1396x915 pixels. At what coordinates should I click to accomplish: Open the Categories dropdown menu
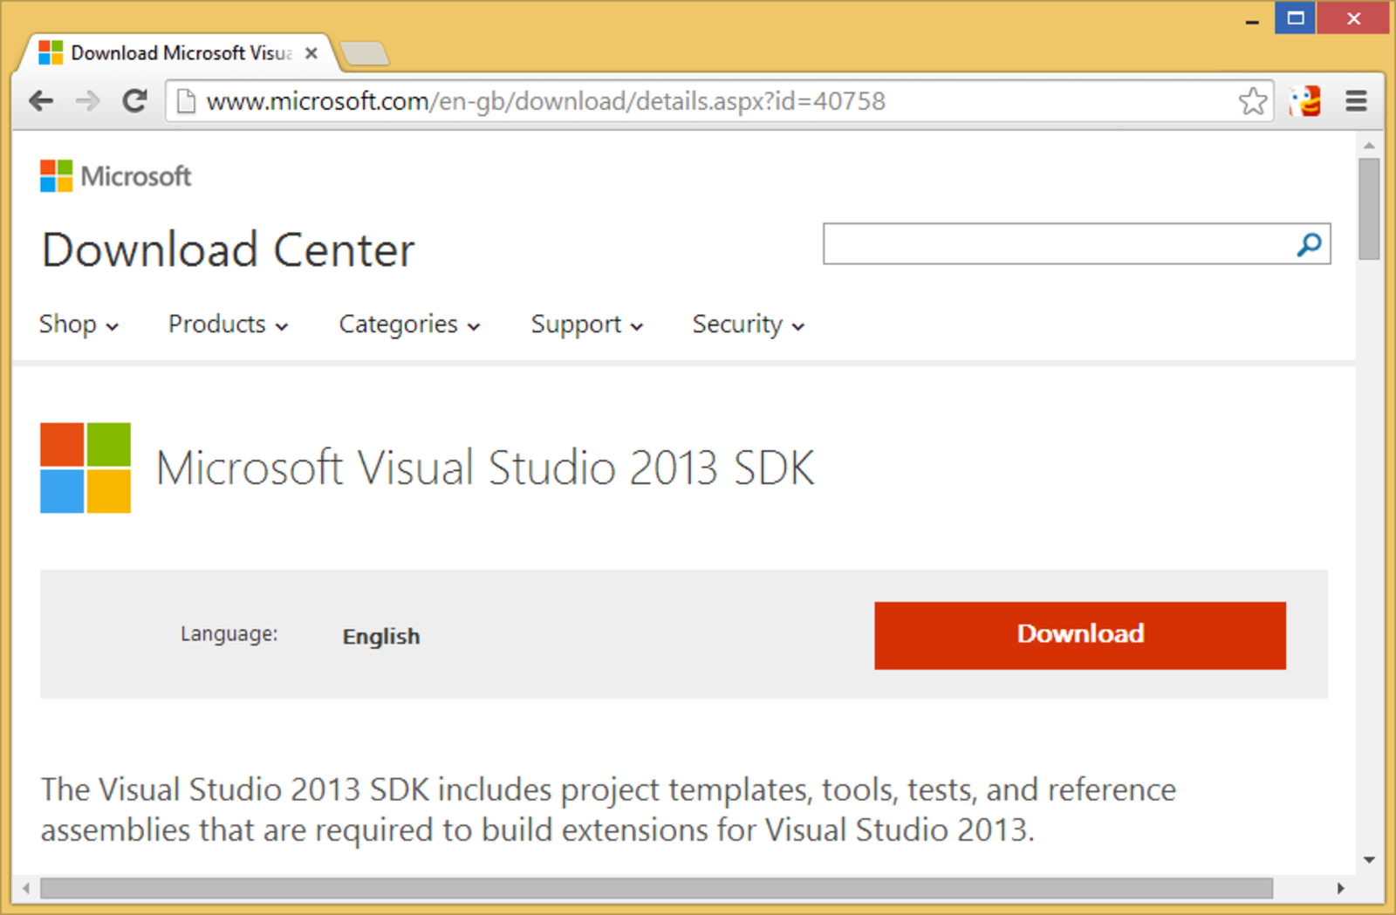coord(409,324)
